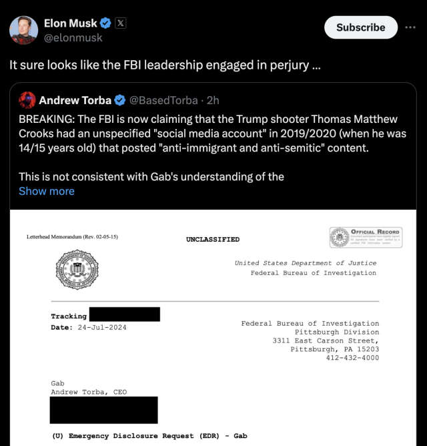This screenshot has width=427, height=446.
Task: Click Elon Musk's blue verified badge
Action: click(x=105, y=23)
